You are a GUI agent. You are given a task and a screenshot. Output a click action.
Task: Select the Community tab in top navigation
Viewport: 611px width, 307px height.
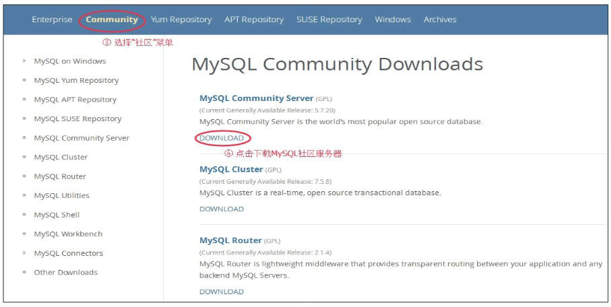tap(112, 20)
